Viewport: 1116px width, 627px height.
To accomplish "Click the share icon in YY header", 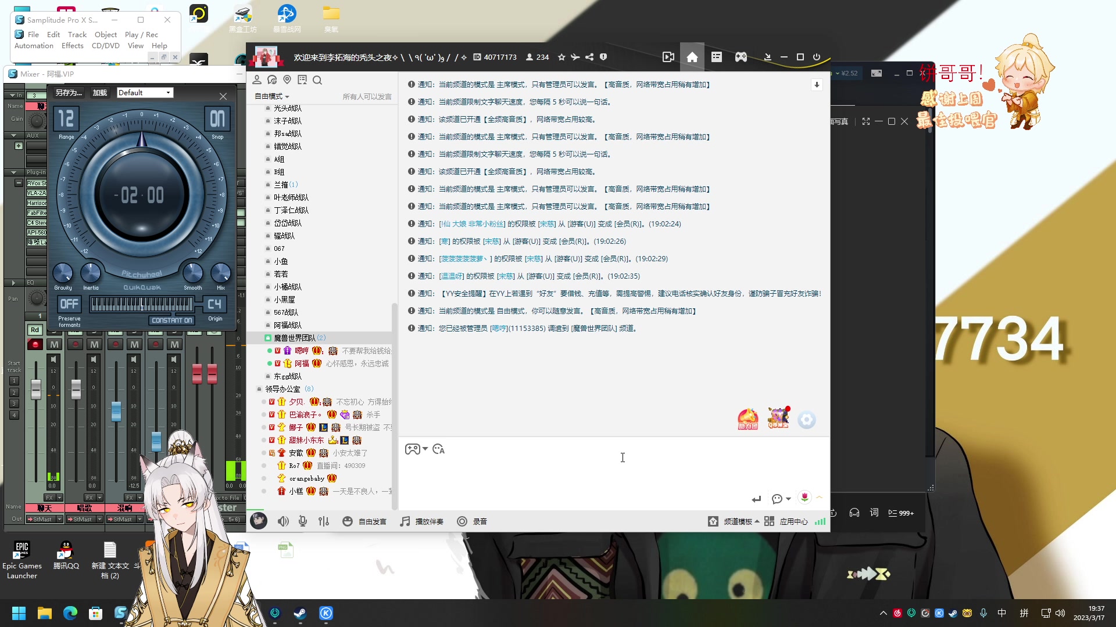I will 589,57.
